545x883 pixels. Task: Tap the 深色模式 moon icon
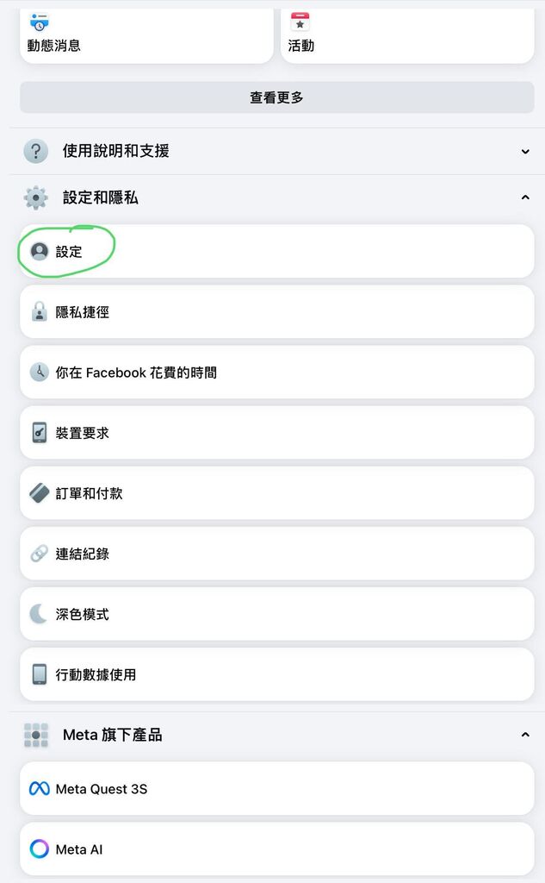point(38,614)
